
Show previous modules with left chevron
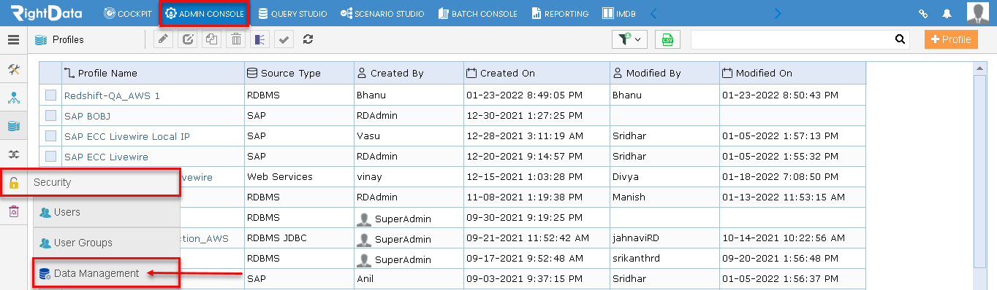tap(653, 13)
